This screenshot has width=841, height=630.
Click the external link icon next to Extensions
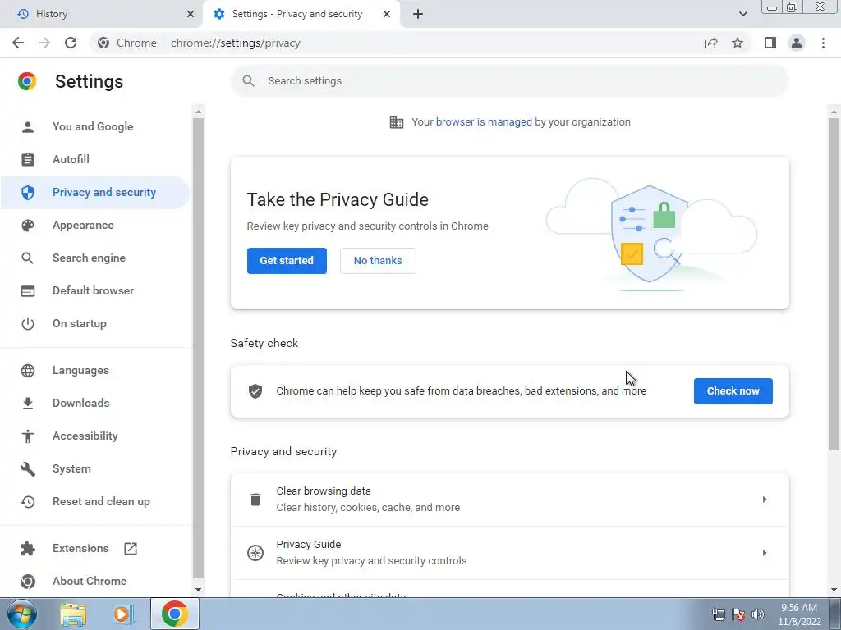pyautogui.click(x=131, y=549)
